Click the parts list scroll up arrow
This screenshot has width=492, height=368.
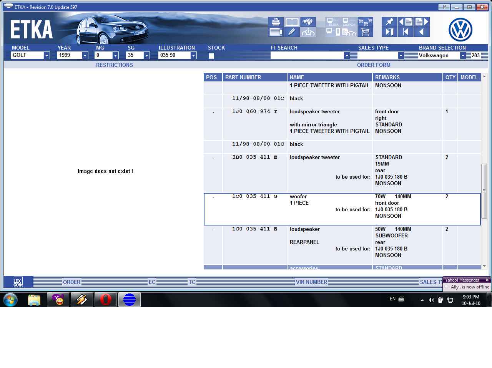pyautogui.click(x=484, y=76)
